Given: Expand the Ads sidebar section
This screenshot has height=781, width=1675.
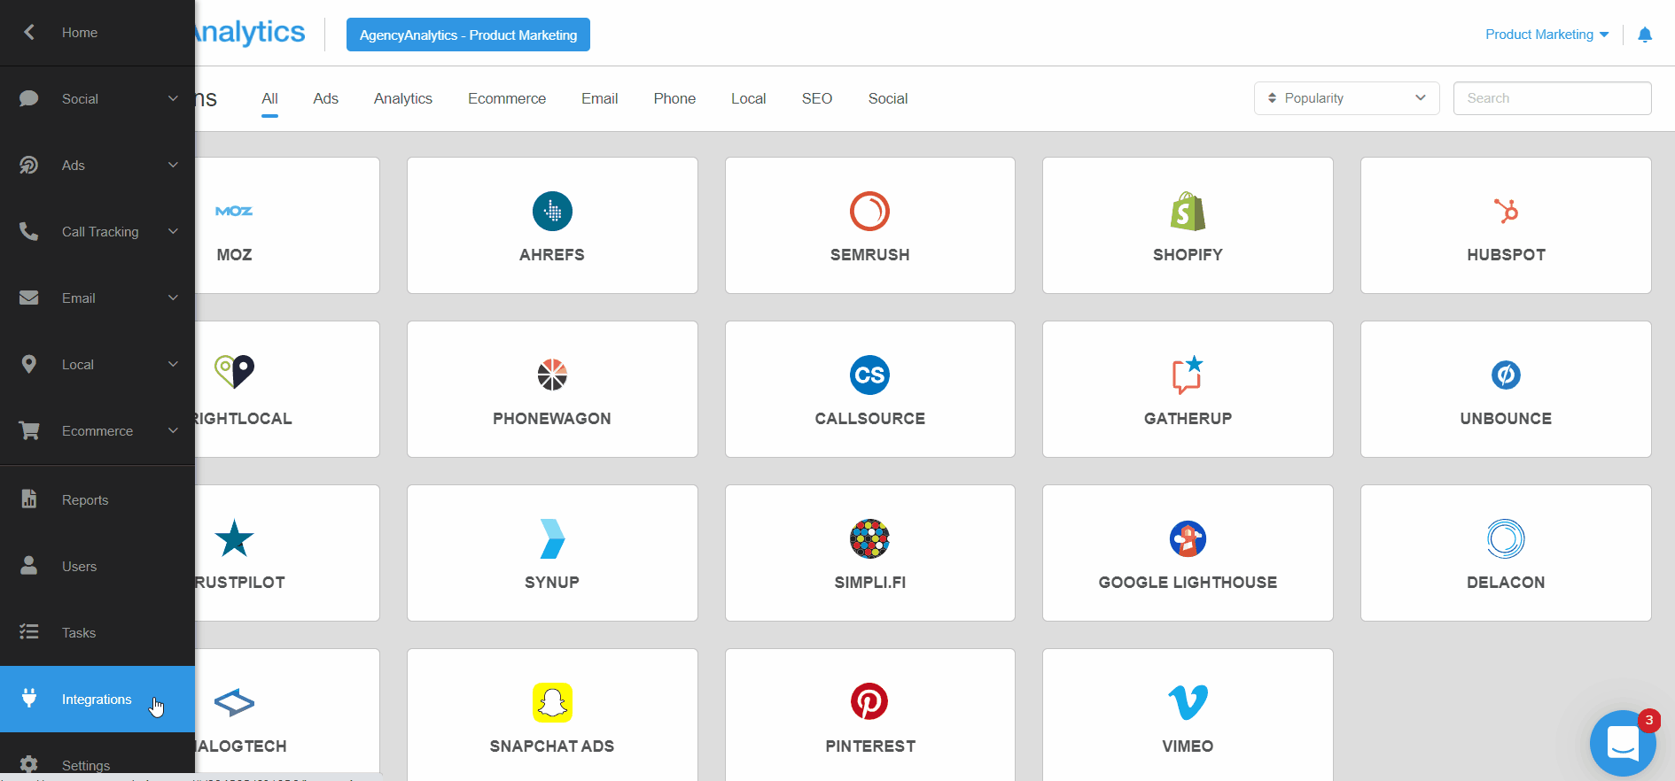Looking at the screenshot, I should click(173, 165).
